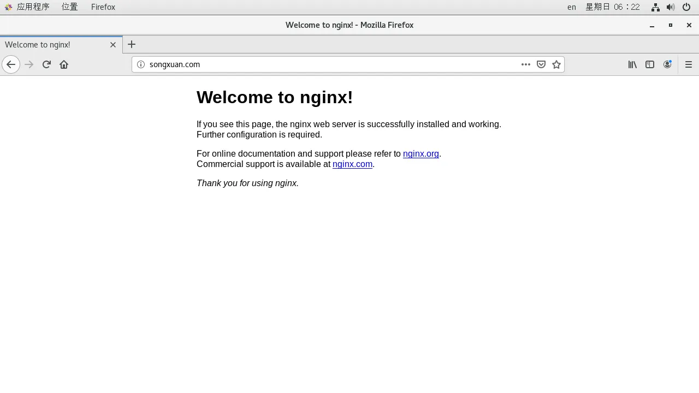This screenshot has width=699, height=393.
Task: Minimize the Firefox window
Action: [652, 25]
